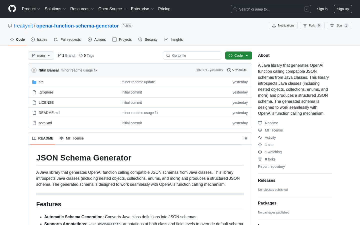Click the repository icon beside freakynit

point(10,26)
